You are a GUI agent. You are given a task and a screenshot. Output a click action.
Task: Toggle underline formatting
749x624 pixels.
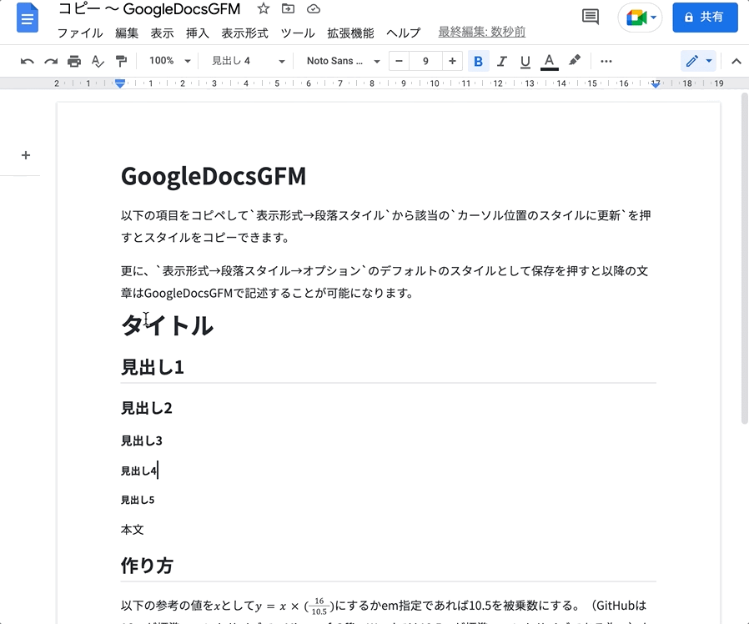(525, 61)
